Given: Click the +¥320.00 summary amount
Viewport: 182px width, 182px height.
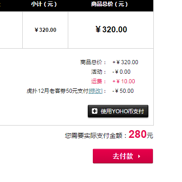Looking at the screenshot, I should (125, 62).
